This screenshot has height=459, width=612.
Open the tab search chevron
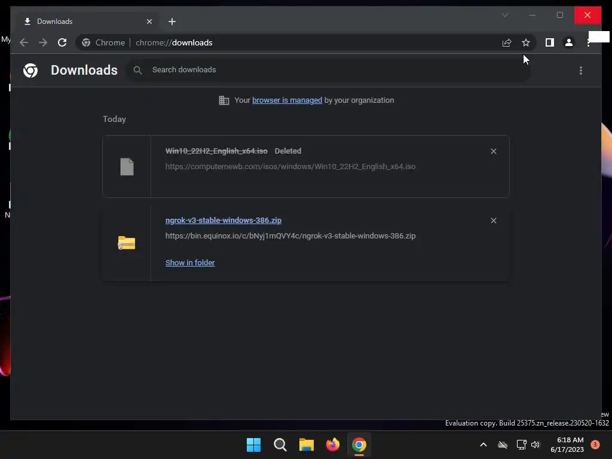505,15
